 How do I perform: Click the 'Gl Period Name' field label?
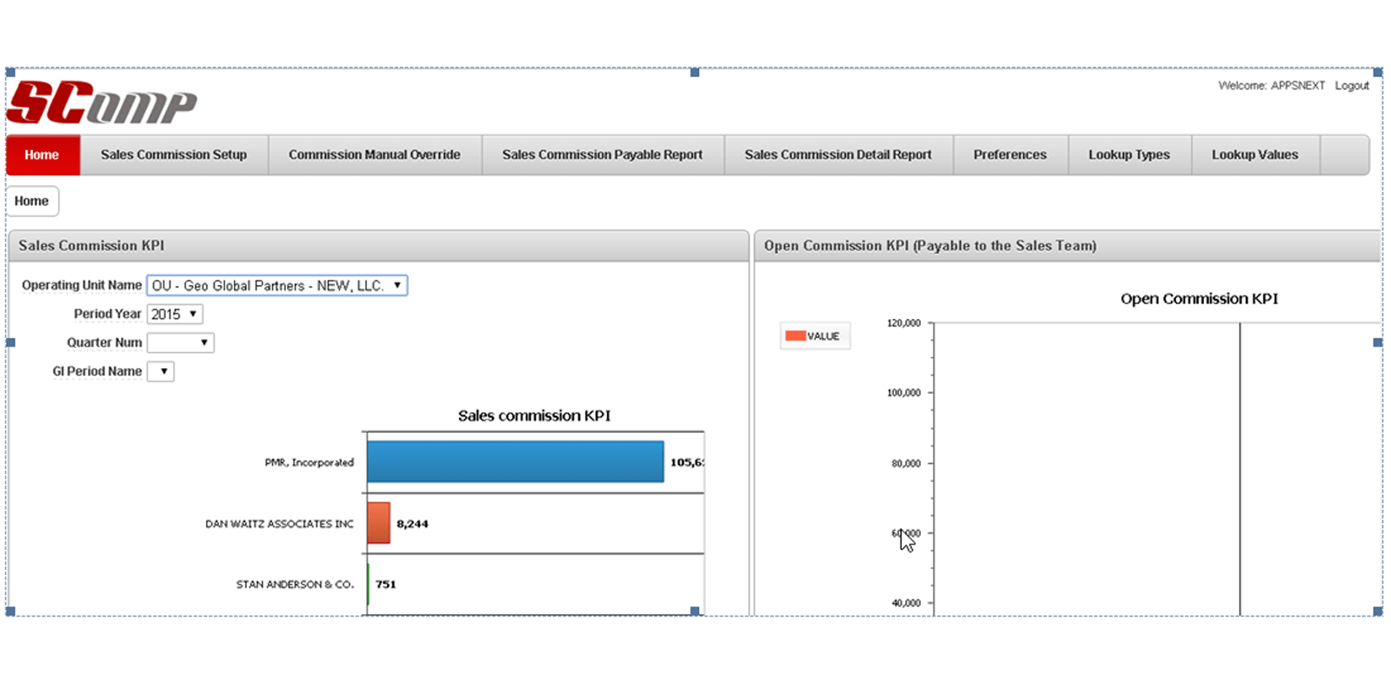[97, 371]
